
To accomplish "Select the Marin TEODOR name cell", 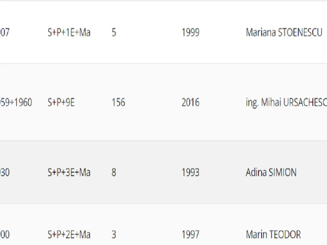I will click(273, 234).
